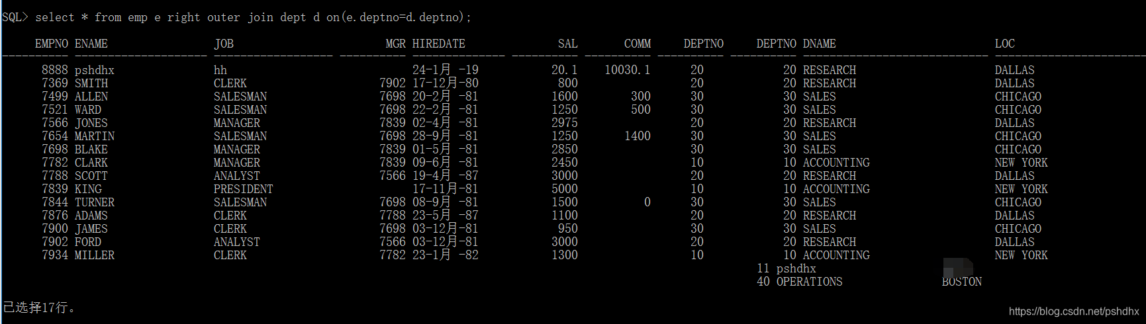Select the COMM column header
Viewport: 1146px width, 324px height.
pos(638,44)
